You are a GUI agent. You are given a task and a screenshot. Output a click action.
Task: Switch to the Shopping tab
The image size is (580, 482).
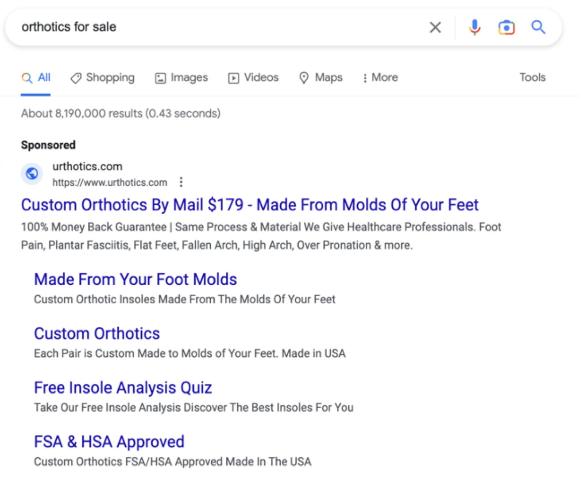click(x=102, y=78)
